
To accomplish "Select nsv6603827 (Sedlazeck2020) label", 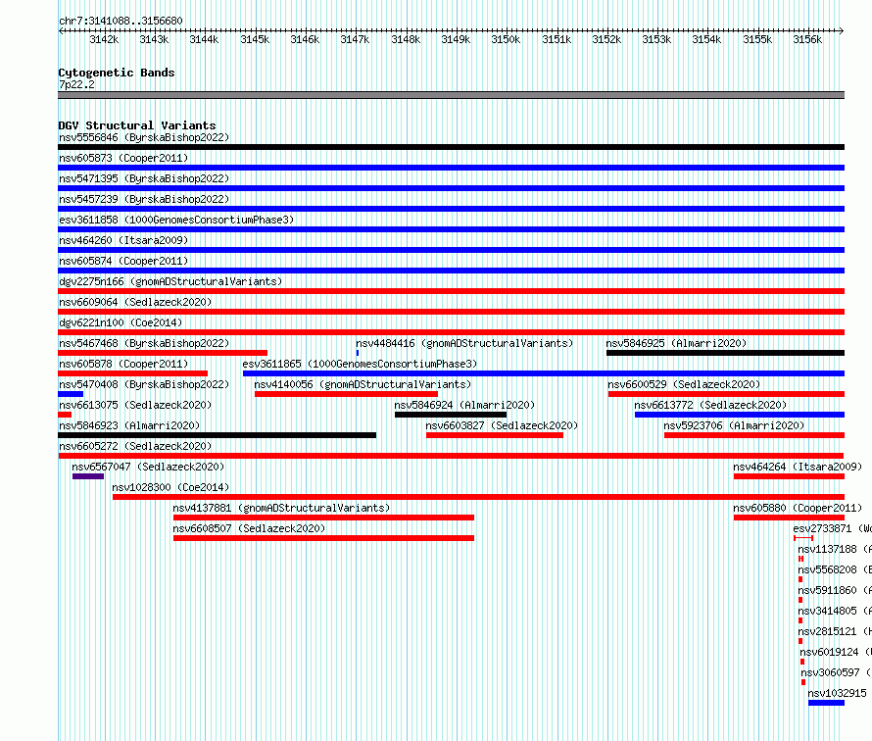I will 502,425.
